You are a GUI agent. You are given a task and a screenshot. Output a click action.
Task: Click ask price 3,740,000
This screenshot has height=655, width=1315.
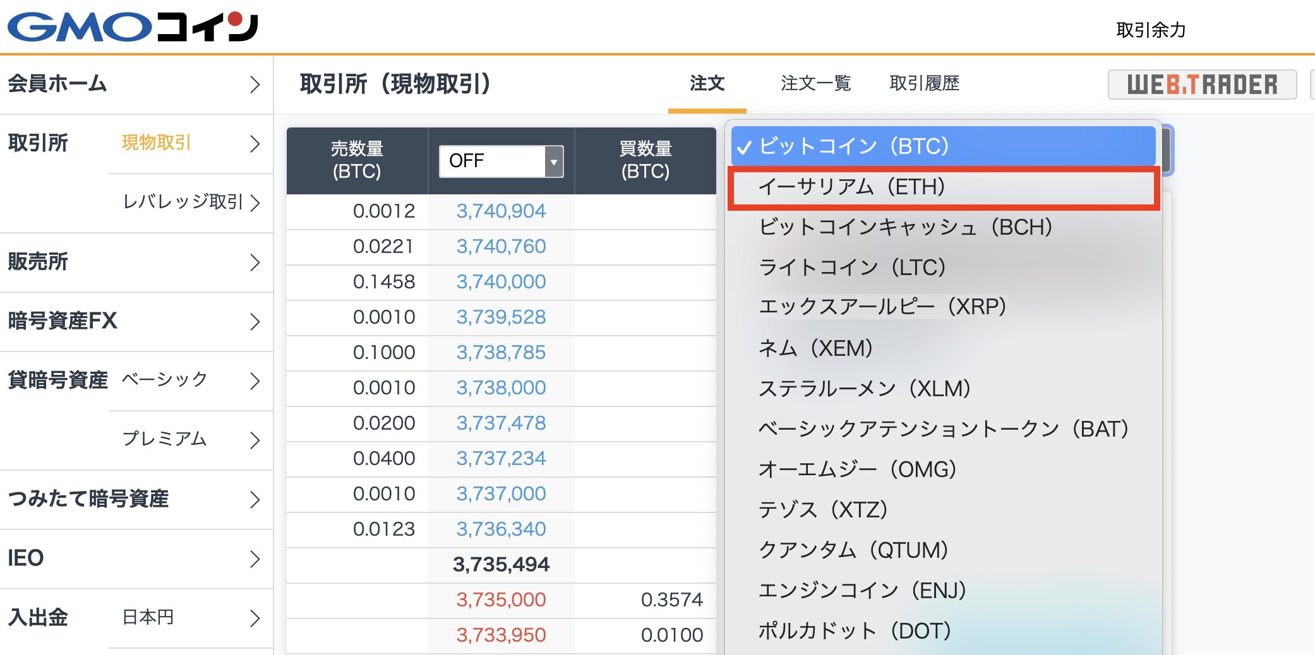pos(501,281)
